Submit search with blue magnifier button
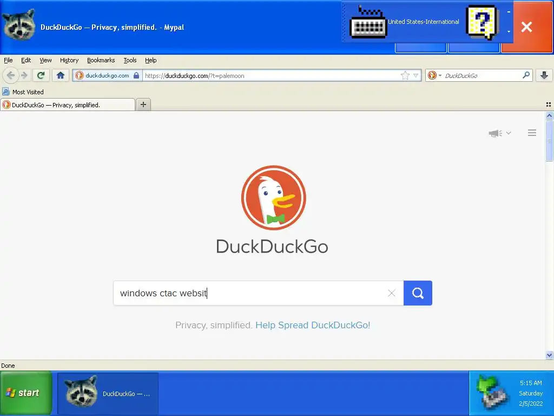This screenshot has width=554, height=416. click(x=418, y=293)
